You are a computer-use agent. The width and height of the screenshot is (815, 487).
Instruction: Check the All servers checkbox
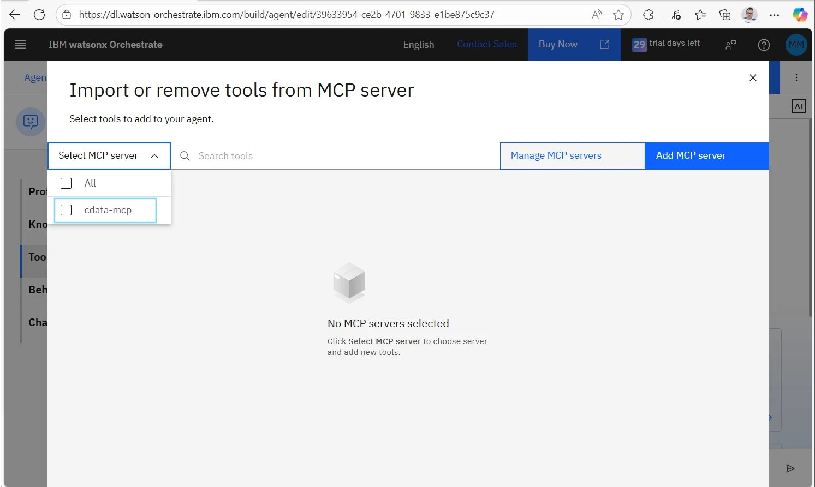(66, 183)
